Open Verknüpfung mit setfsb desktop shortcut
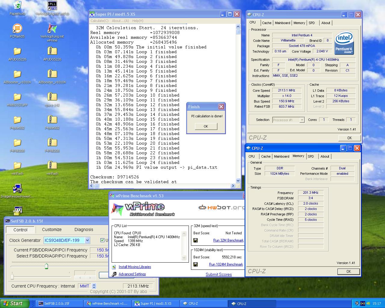 point(52,5)
